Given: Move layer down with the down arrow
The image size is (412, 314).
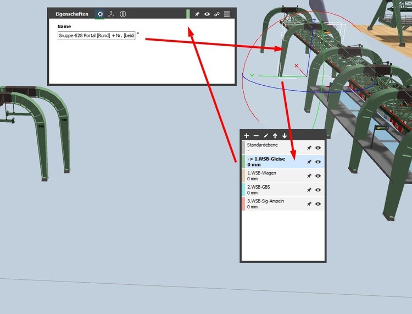Looking at the screenshot, I should 285,135.
